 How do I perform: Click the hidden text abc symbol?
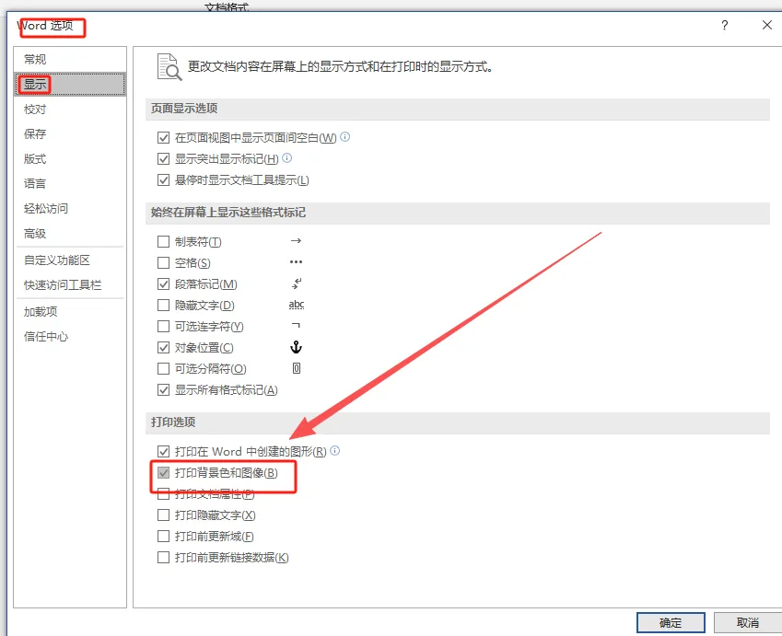297,305
